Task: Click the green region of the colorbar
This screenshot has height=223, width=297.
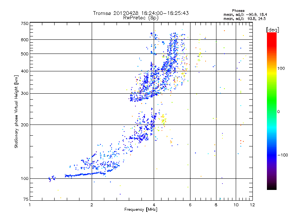Action: click(x=272, y=100)
